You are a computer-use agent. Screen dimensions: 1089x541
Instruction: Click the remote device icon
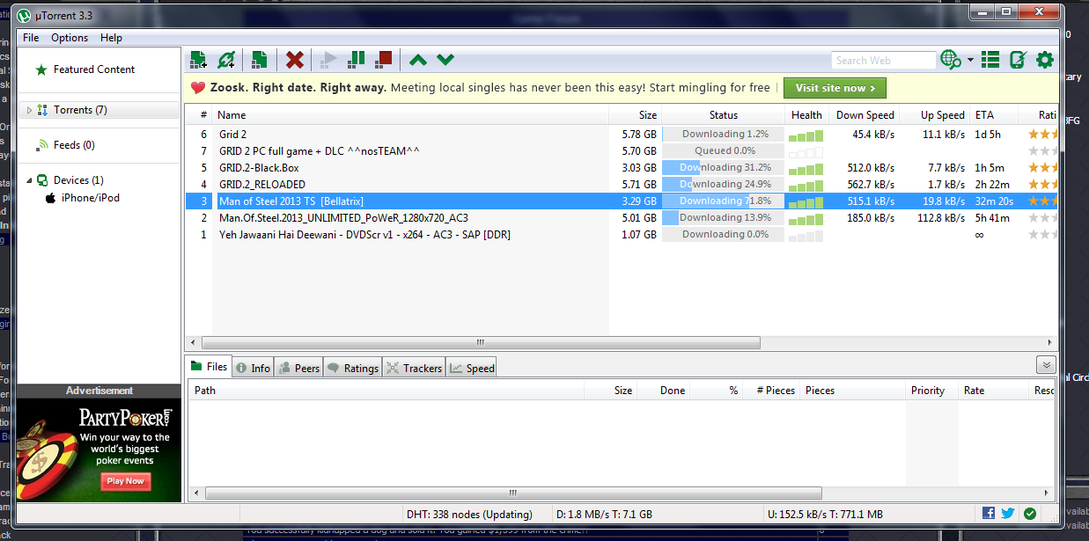(1018, 60)
